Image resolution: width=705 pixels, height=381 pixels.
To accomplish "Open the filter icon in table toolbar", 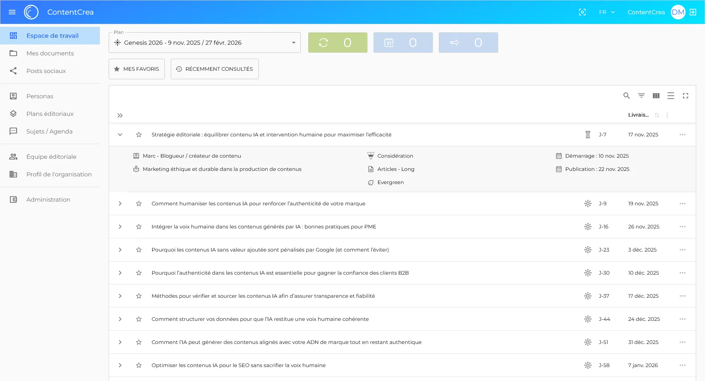I will tap(641, 96).
